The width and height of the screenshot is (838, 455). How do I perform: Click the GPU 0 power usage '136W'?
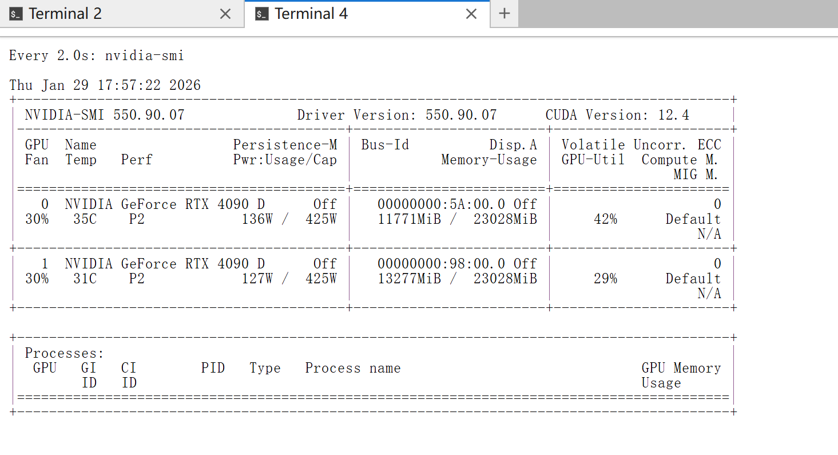257,219
